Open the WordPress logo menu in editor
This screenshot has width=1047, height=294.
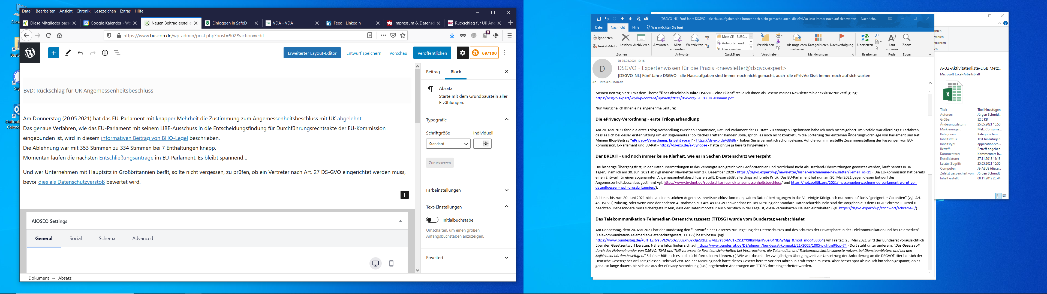[30, 53]
